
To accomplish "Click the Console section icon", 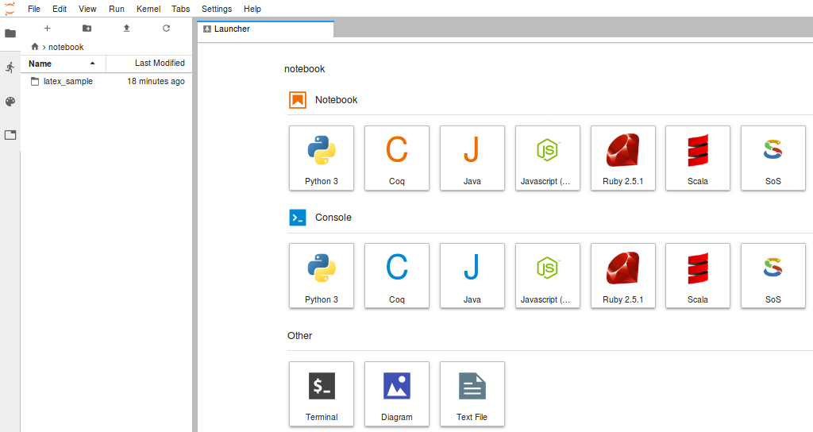I will (x=298, y=218).
